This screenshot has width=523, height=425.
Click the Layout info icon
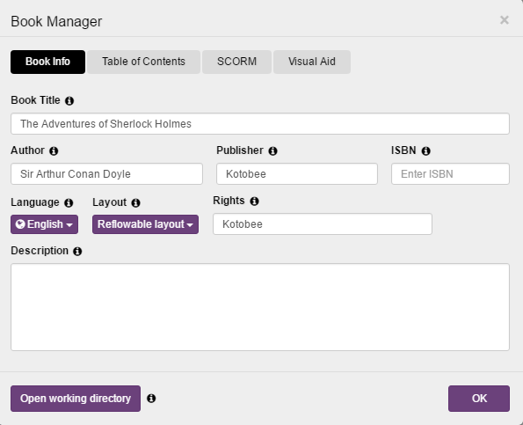tap(135, 202)
